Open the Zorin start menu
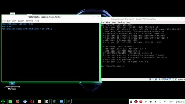The width and height of the screenshot is (185, 104). tap(3, 101)
